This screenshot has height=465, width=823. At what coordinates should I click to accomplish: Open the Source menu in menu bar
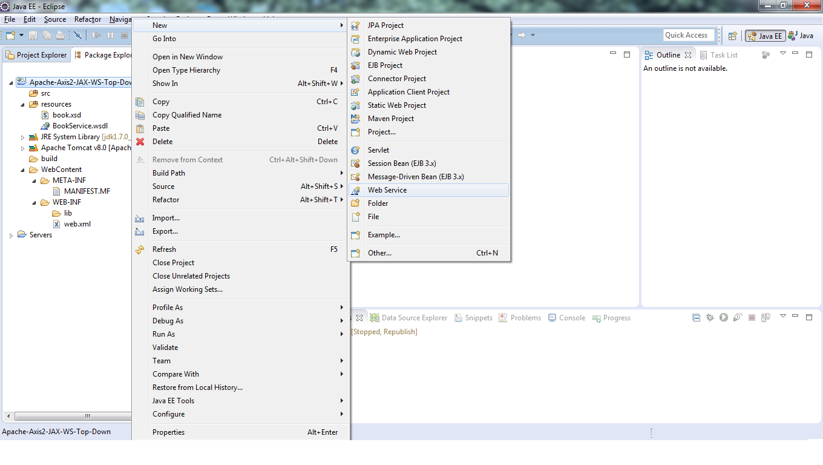[55, 19]
